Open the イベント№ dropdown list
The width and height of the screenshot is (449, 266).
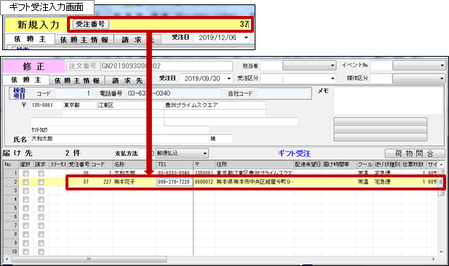(442, 66)
